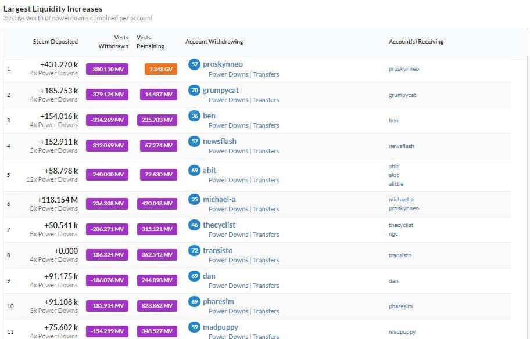Viewport: 530px width, 339px height.
Task: View Power Downs for ben
Action: tap(228, 125)
